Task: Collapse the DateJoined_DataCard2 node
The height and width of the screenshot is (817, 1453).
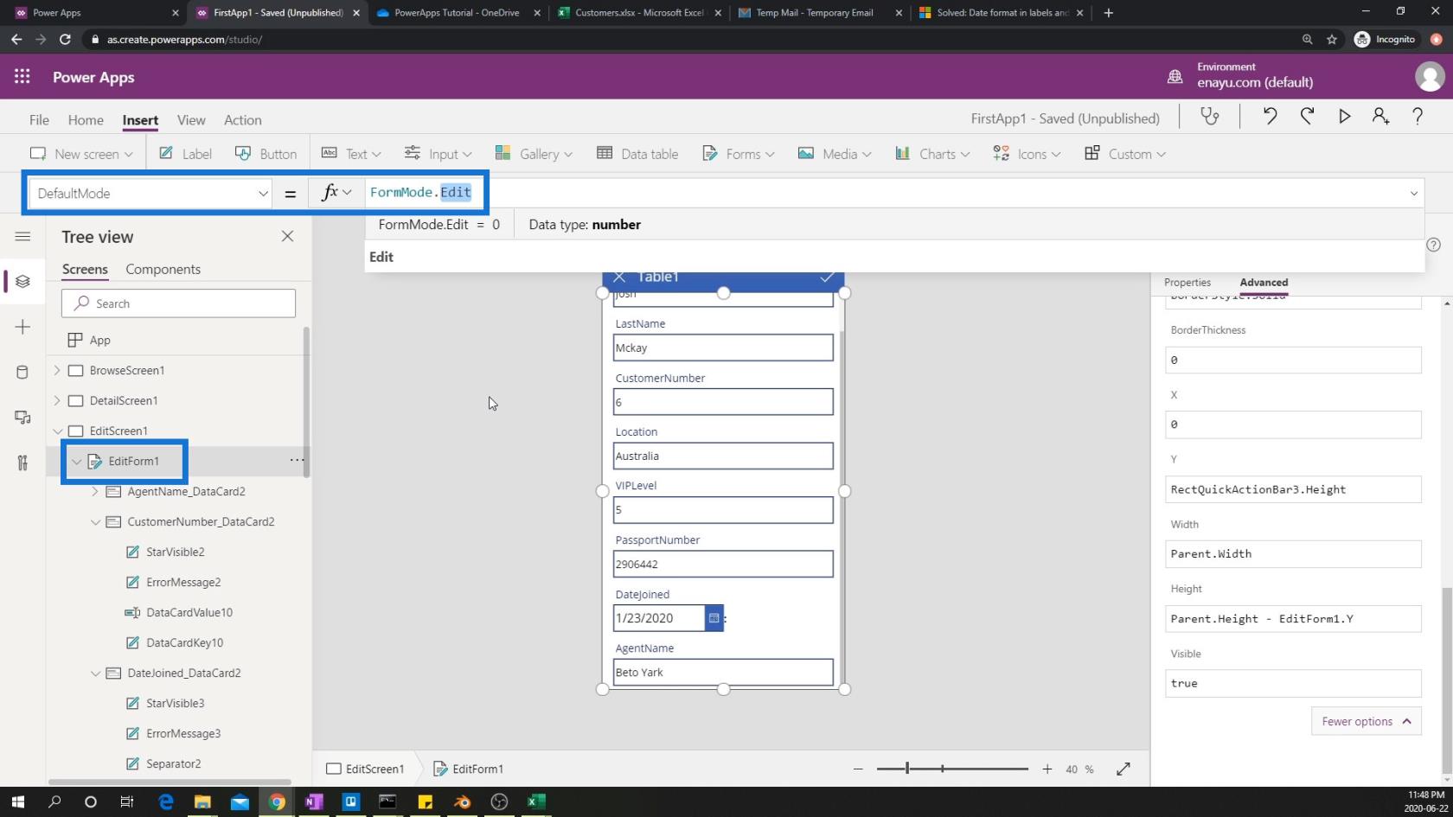Action: point(95,673)
